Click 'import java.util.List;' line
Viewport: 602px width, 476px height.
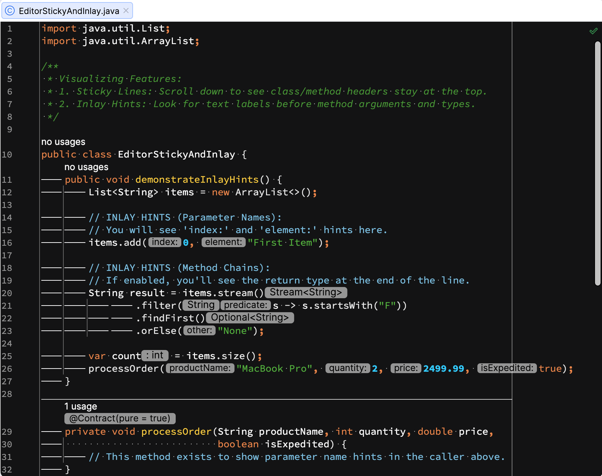pyautogui.click(x=106, y=28)
